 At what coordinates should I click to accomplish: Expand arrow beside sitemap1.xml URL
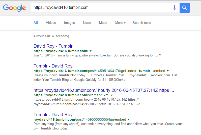(112, 95)
